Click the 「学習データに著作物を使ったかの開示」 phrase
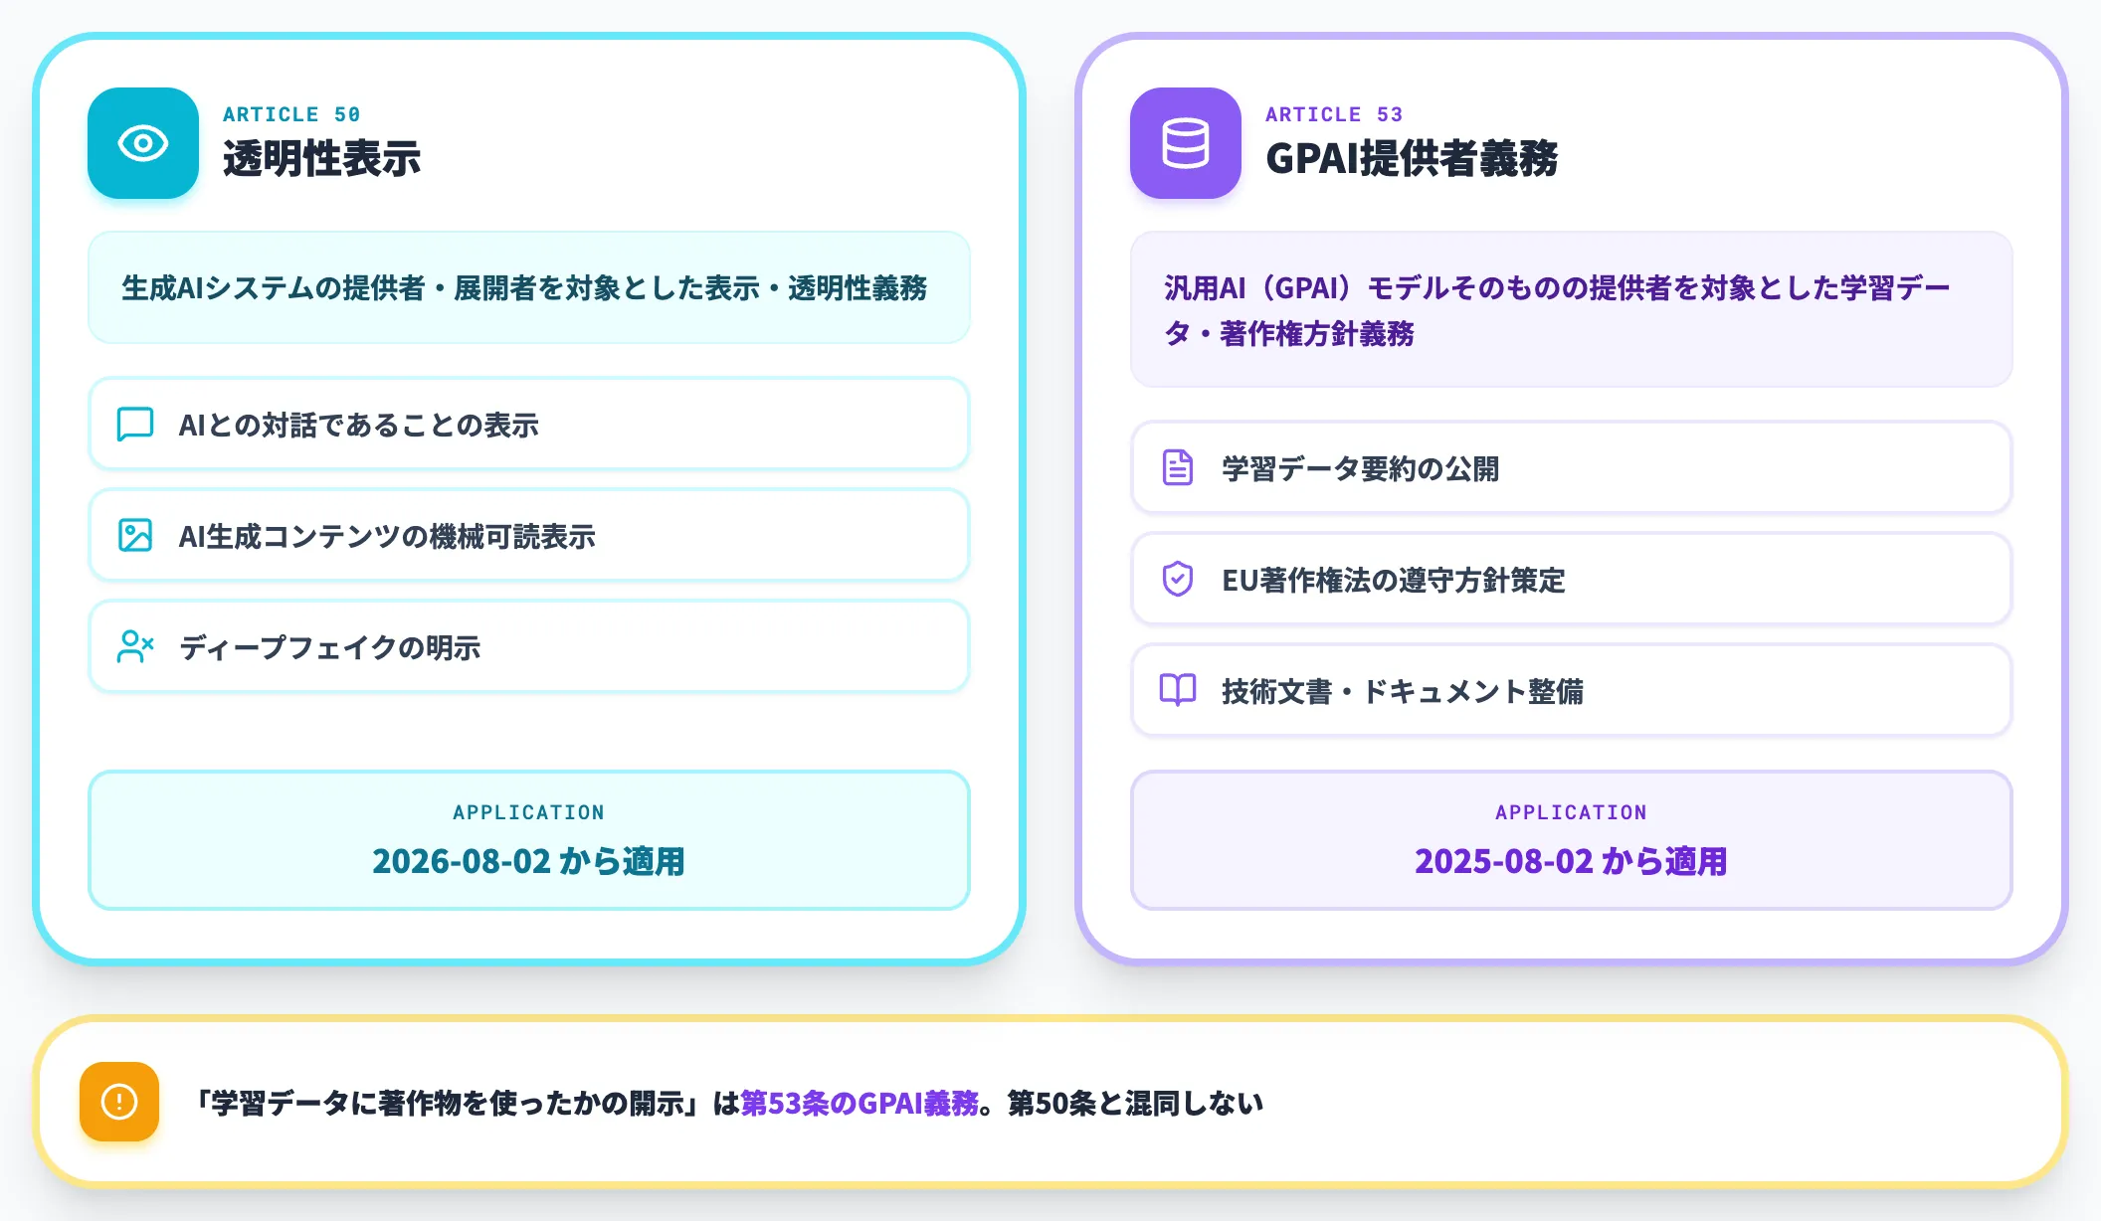Viewport: 2101px width, 1221px height. click(x=448, y=1103)
